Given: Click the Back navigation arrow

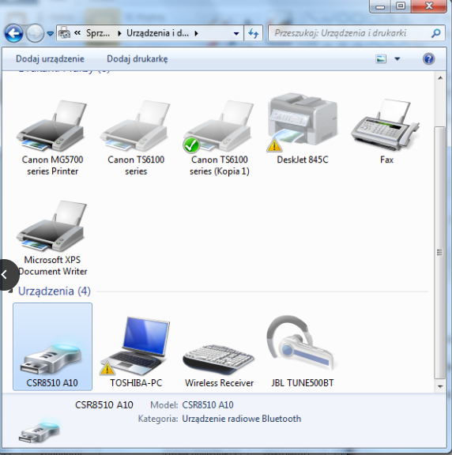Looking at the screenshot, I should 13,33.
